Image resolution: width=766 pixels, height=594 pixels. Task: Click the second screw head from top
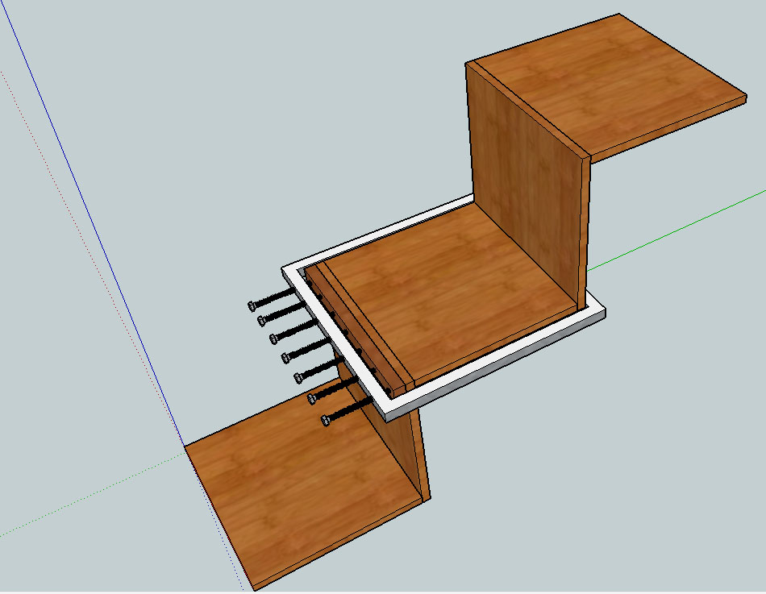(262, 321)
